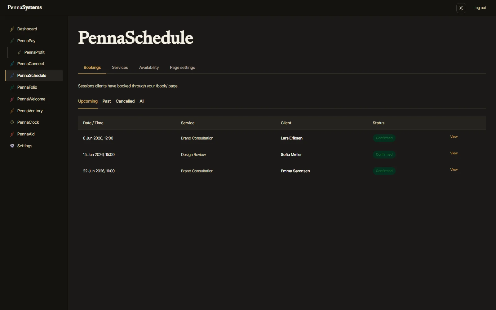Click Brand Consultation in Lars Eriksen row
The width and height of the screenshot is (496, 310).
coord(197,138)
